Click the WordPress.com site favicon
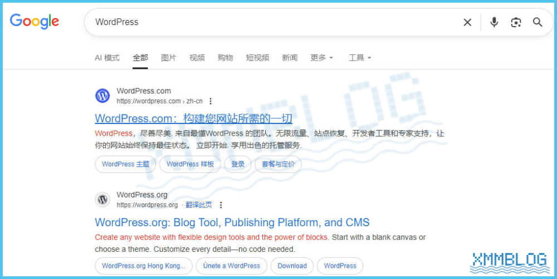The width and height of the screenshot is (557, 279). pyautogui.click(x=102, y=96)
